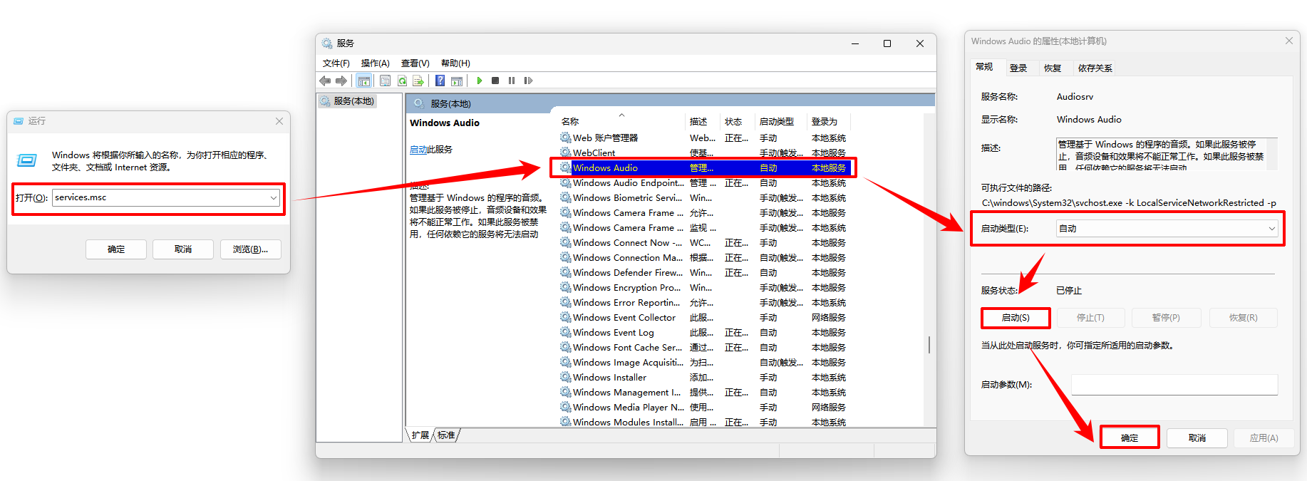Select the Windows Management Instrumentation row

click(x=705, y=393)
